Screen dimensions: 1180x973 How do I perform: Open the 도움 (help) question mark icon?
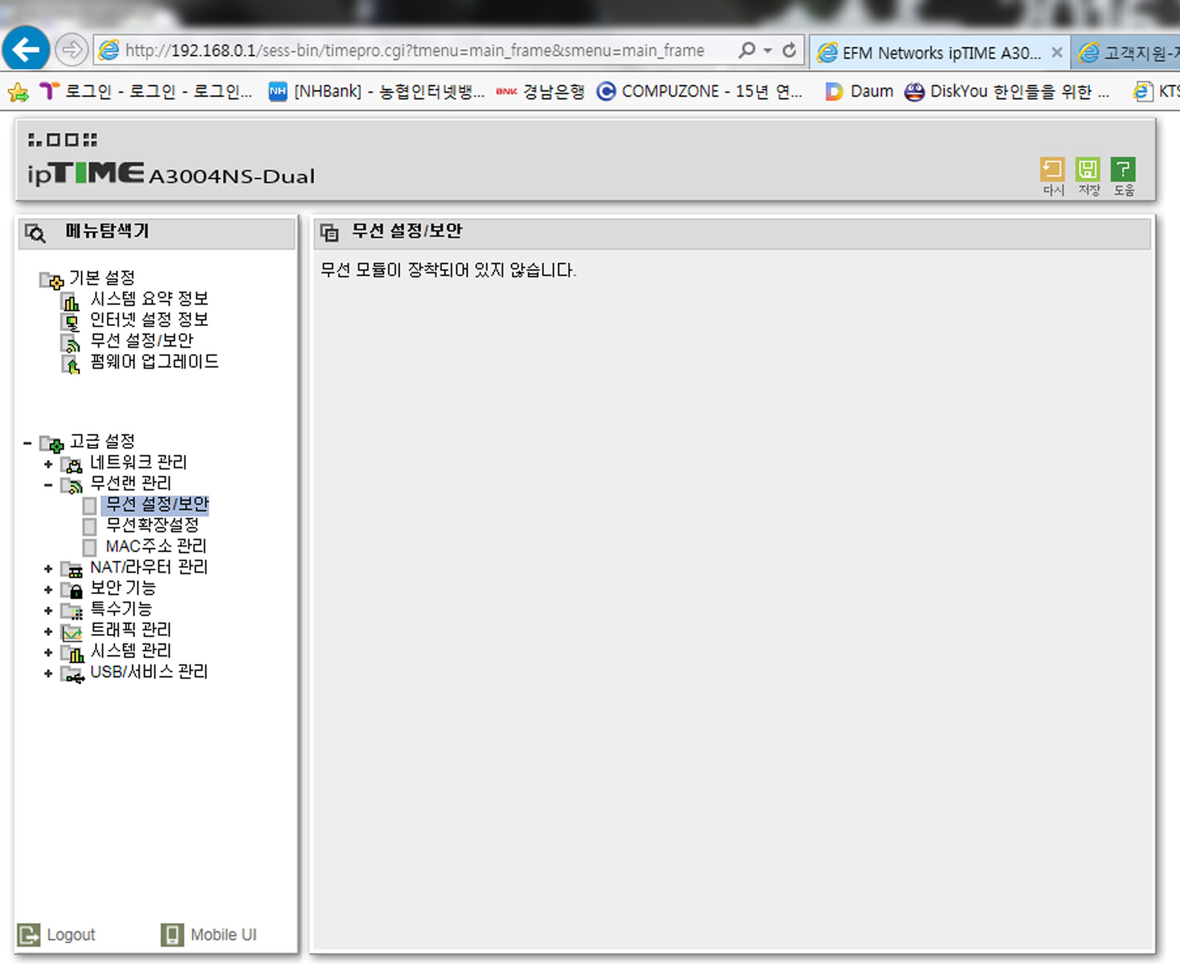click(x=1123, y=170)
